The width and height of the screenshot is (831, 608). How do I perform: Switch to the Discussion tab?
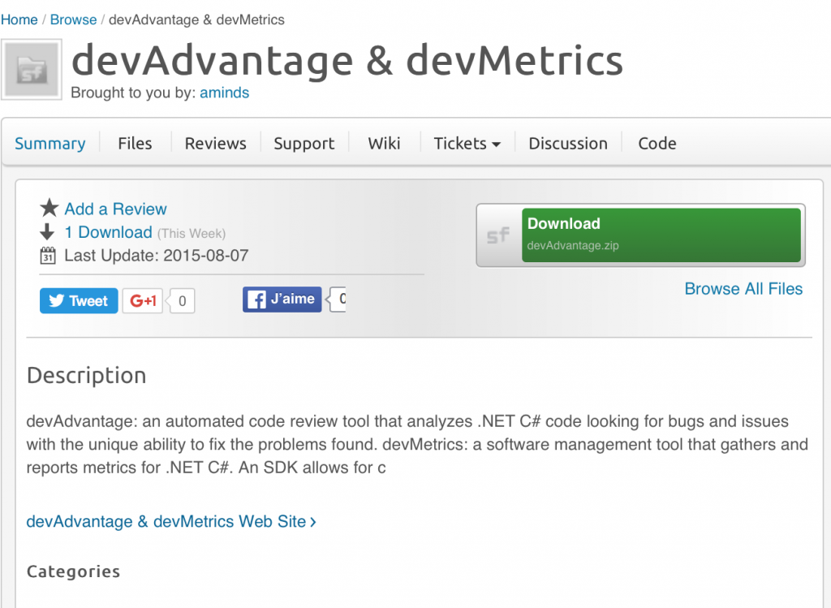click(568, 143)
